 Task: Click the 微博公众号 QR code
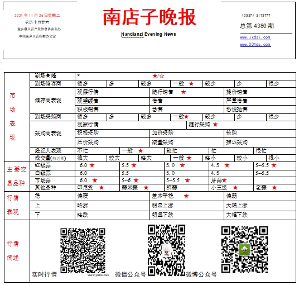(244, 249)
